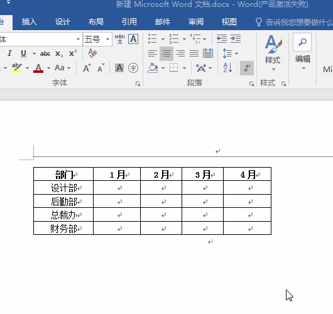Click the Asian layout icon

click(x=201, y=68)
